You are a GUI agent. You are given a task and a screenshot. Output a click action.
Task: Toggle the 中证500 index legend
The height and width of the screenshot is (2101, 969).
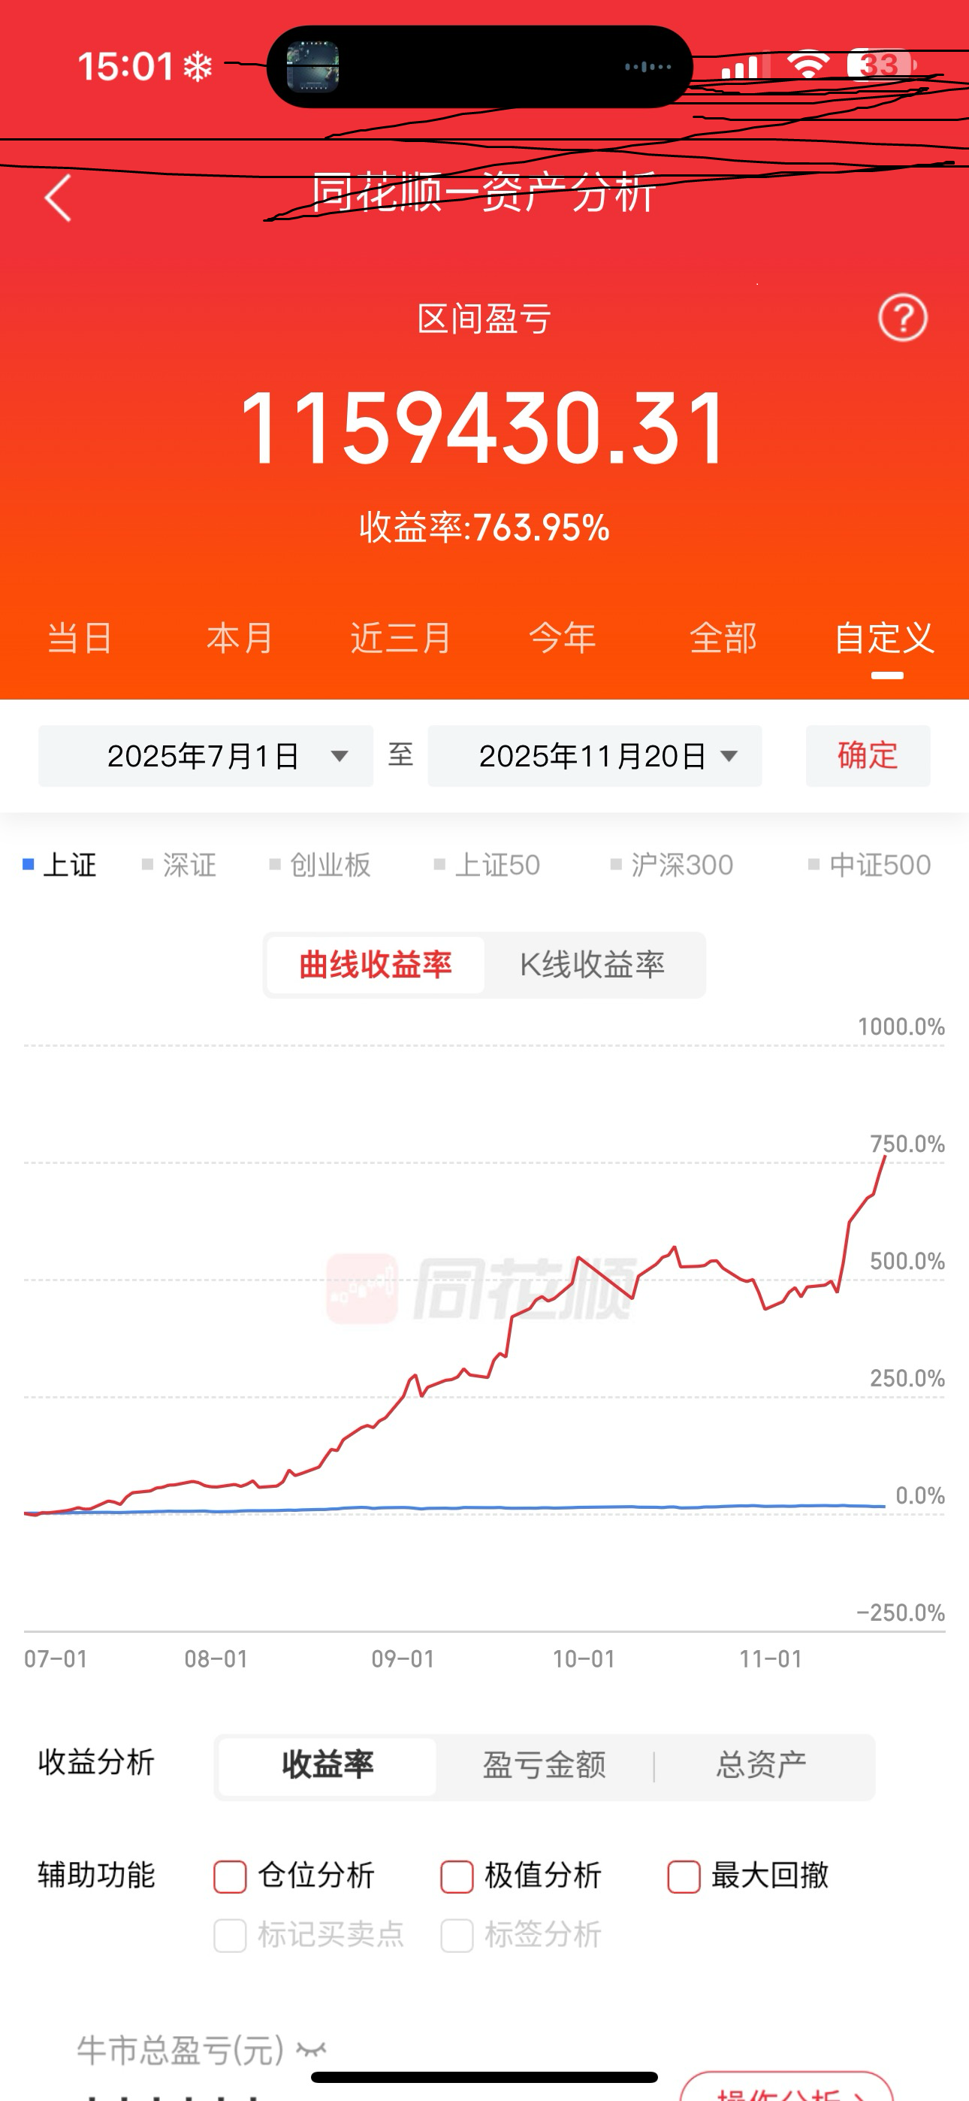click(x=870, y=865)
